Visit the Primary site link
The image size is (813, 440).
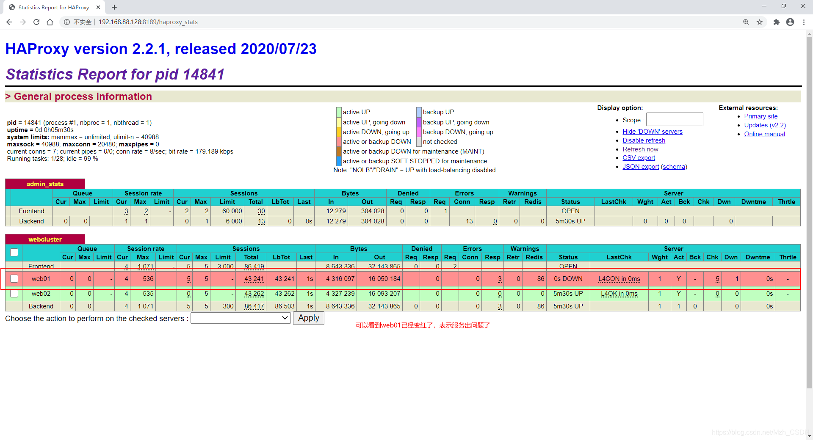click(x=761, y=116)
